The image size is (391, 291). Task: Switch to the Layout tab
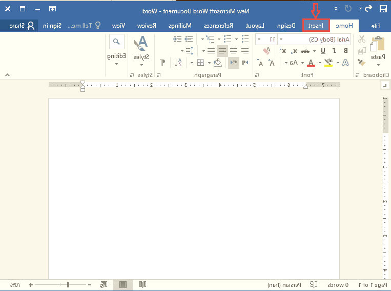click(x=255, y=26)
